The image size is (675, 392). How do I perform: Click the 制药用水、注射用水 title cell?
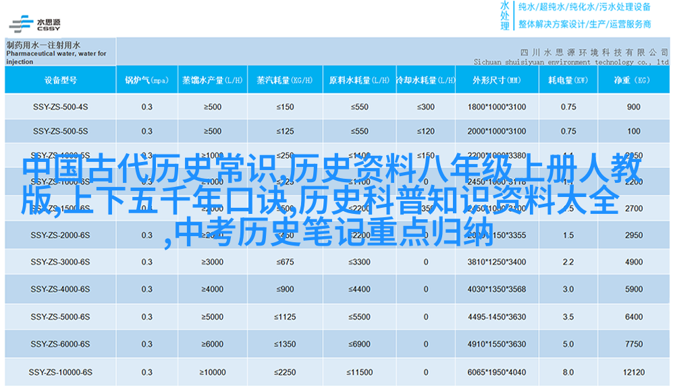click(60, 53)
